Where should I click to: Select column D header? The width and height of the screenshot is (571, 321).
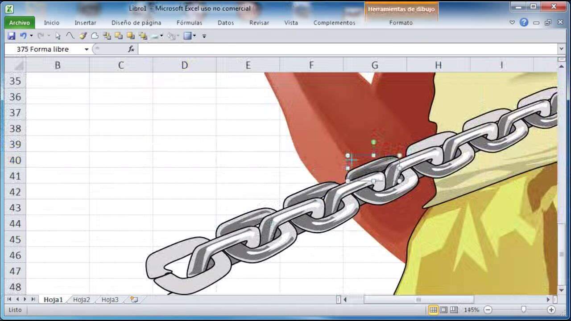185,65
